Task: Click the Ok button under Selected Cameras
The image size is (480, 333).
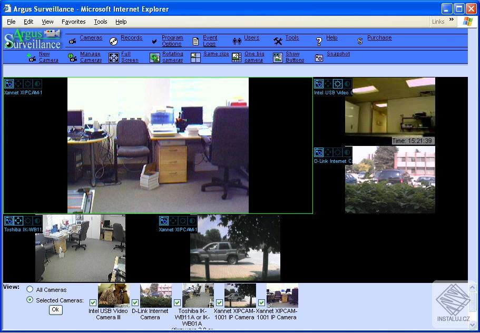Action: [x=55, y=310]
